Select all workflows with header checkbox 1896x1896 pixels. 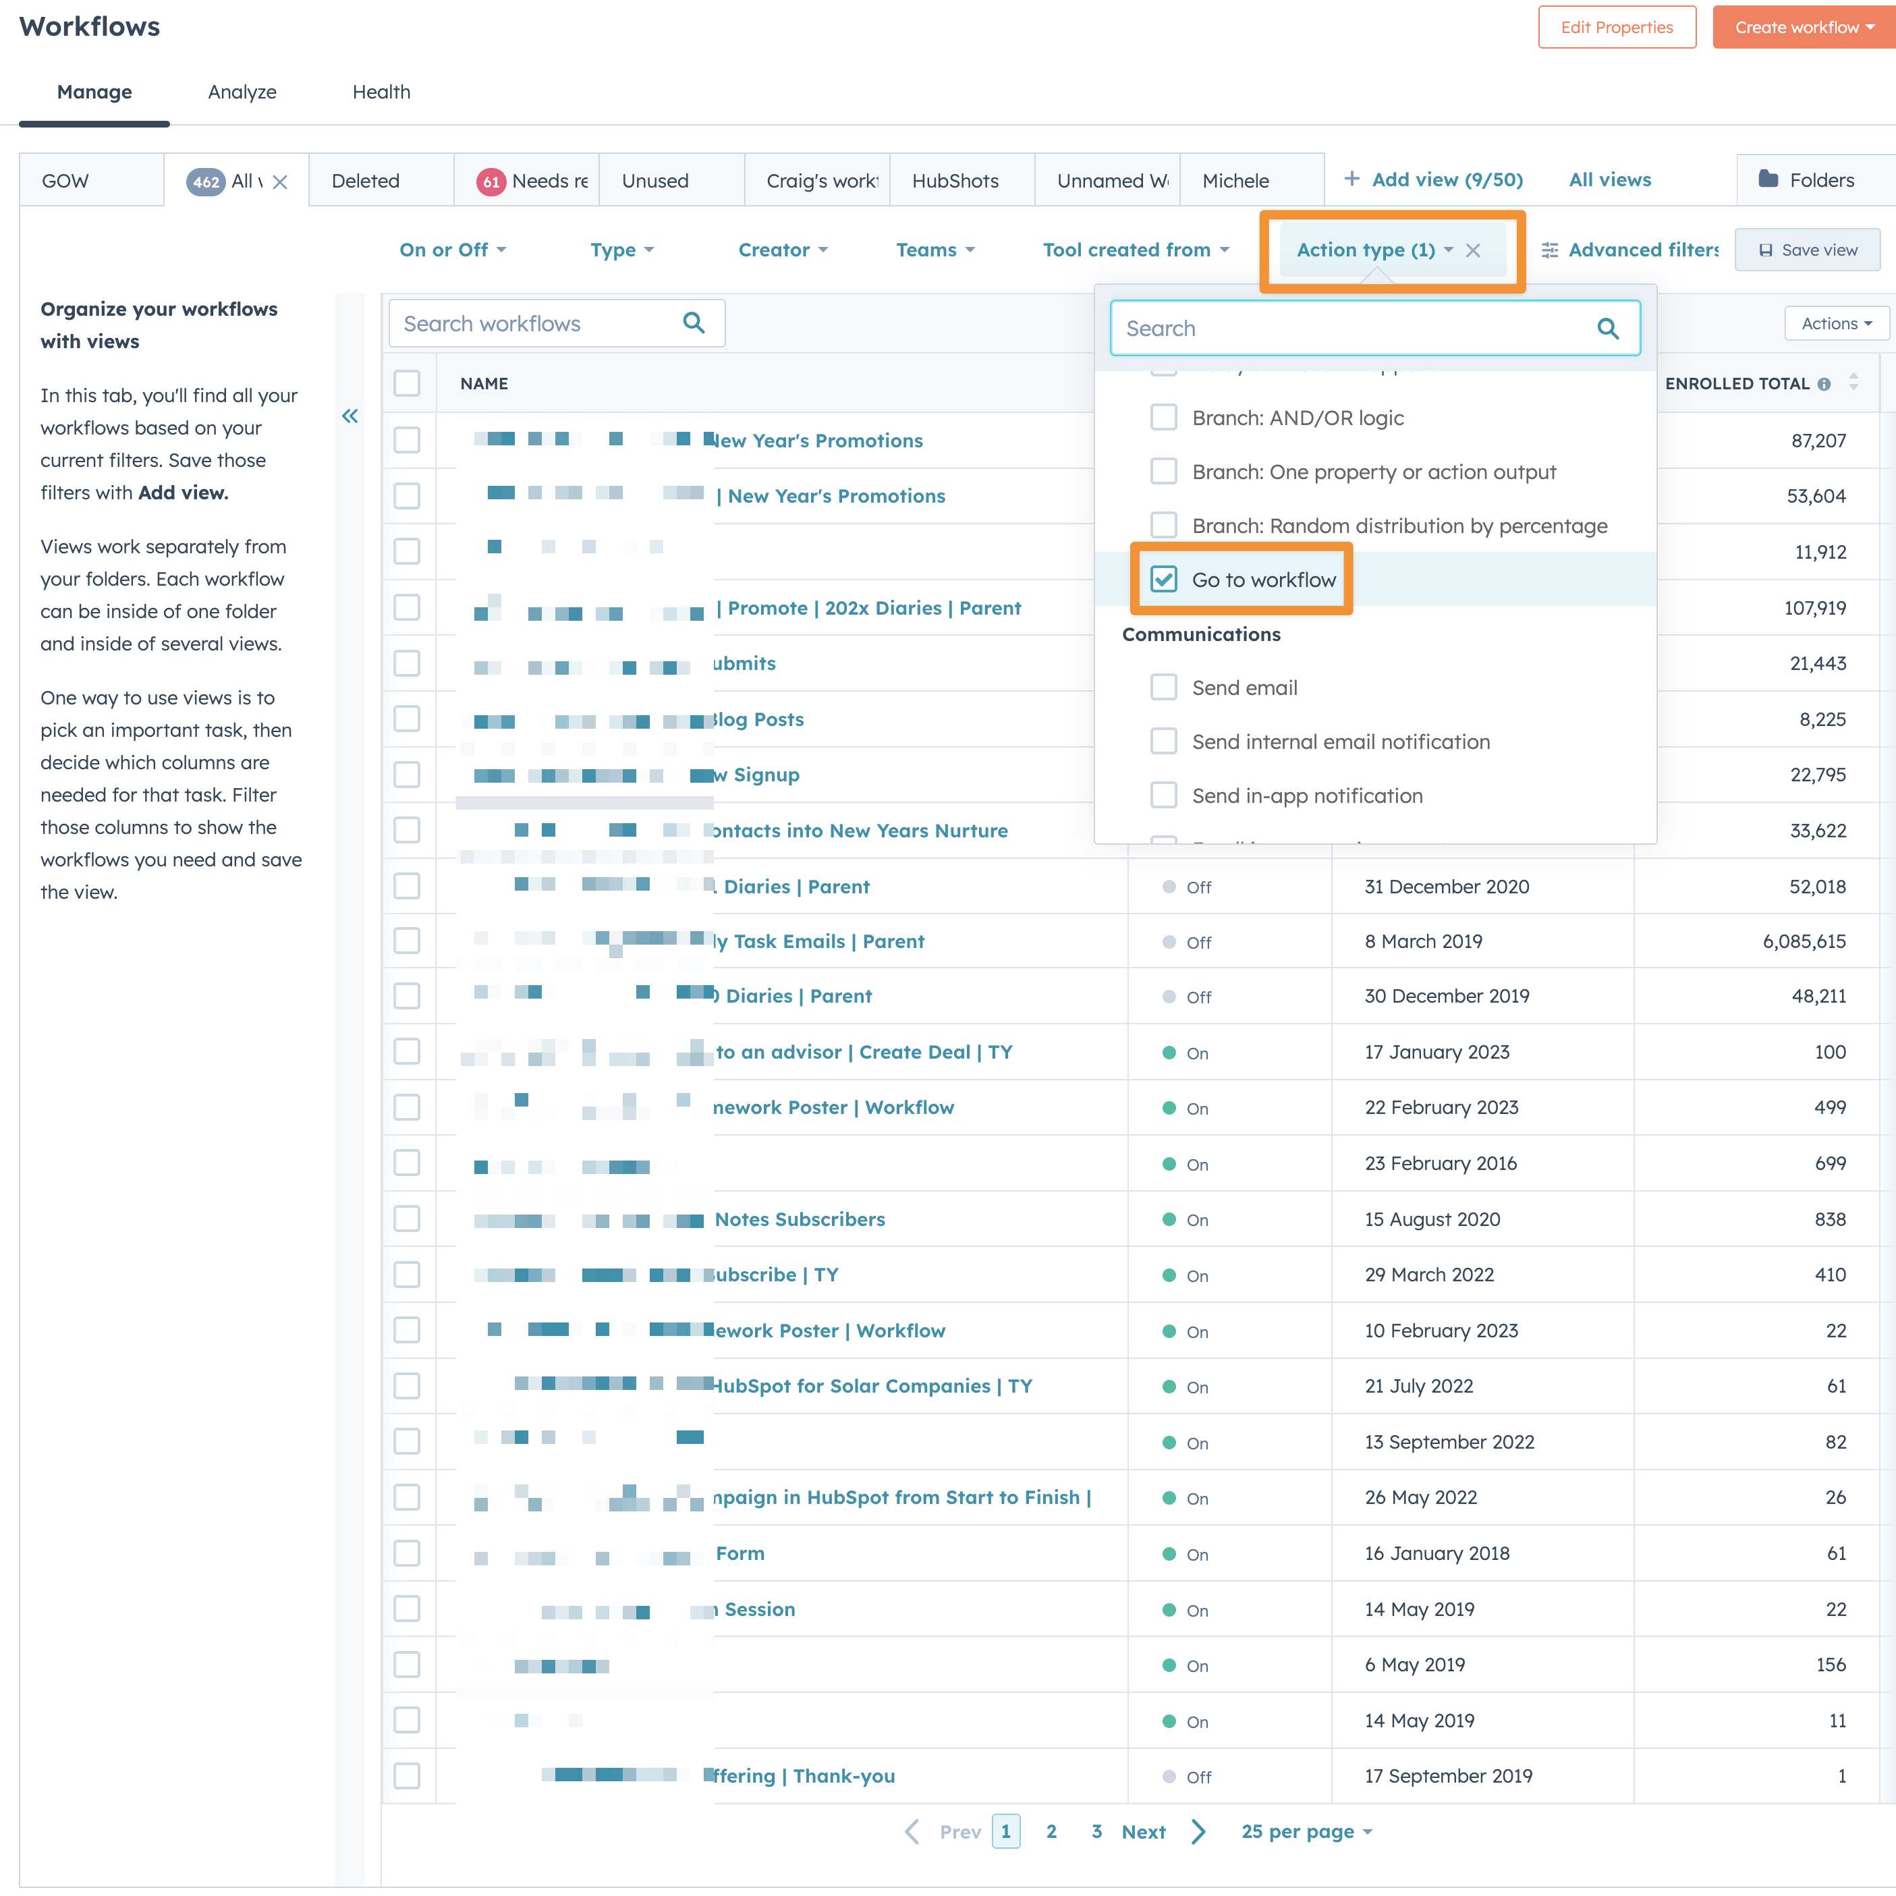point(408,384)
